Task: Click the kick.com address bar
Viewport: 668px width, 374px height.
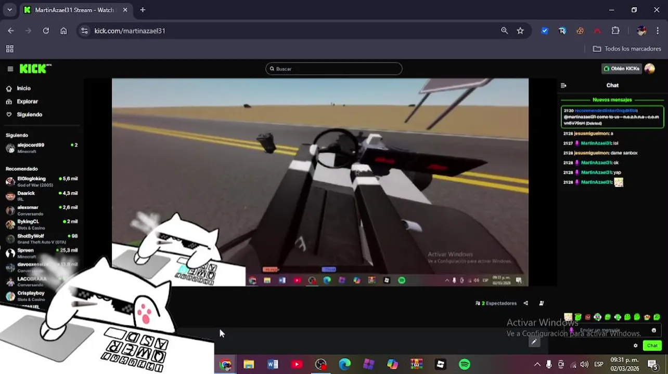Action: click(130, 31)
